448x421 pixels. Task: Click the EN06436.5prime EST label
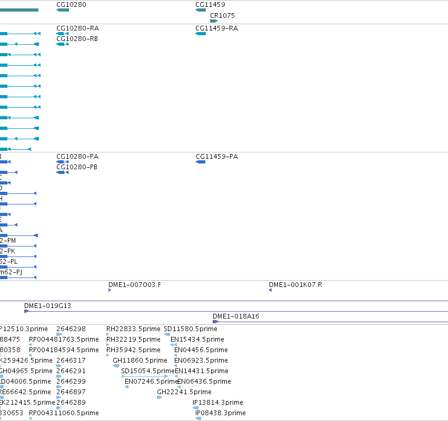point(204,382)
